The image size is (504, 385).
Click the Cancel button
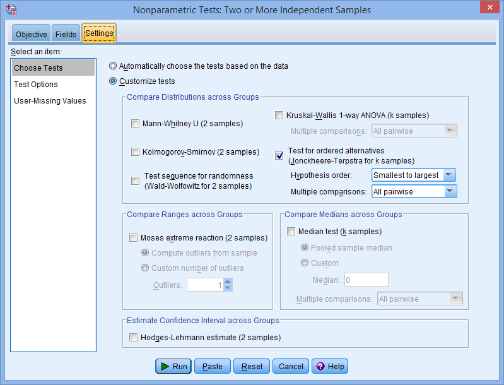pyautogui.click(x=291, y=366)
